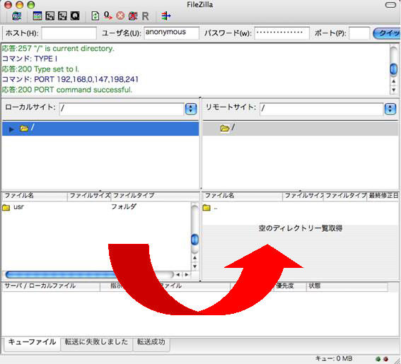This screenshot has width=401, height=364.
Task: Reconnect to last server (R icon)
Action: [x=145, y=16]
